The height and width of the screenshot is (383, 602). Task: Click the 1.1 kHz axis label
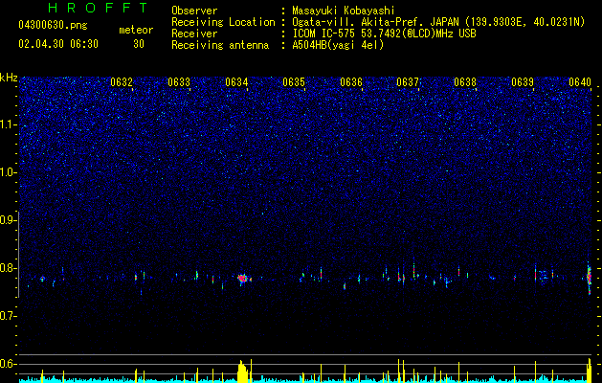point(9,124)
